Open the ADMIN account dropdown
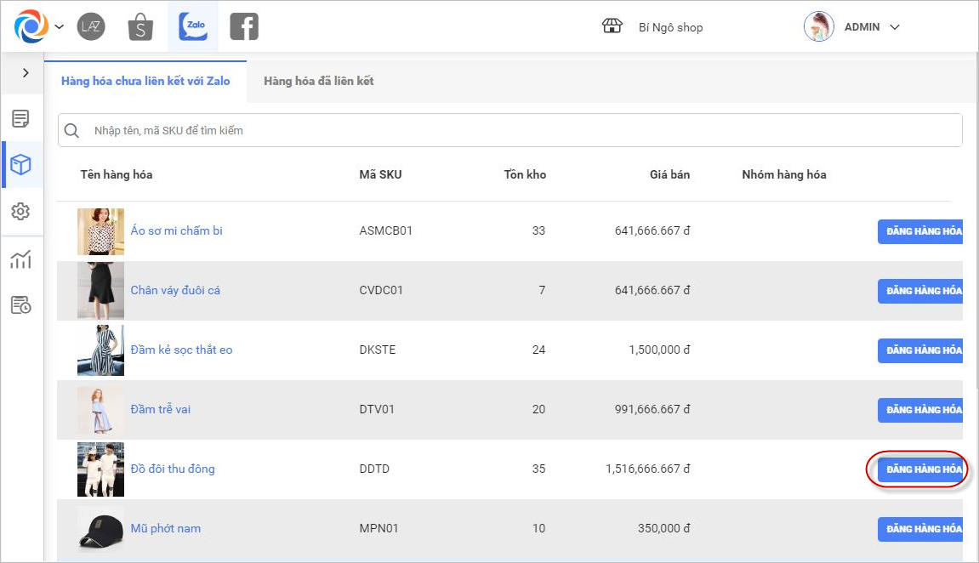Viewport: 979px width, 563px height. 894,27
